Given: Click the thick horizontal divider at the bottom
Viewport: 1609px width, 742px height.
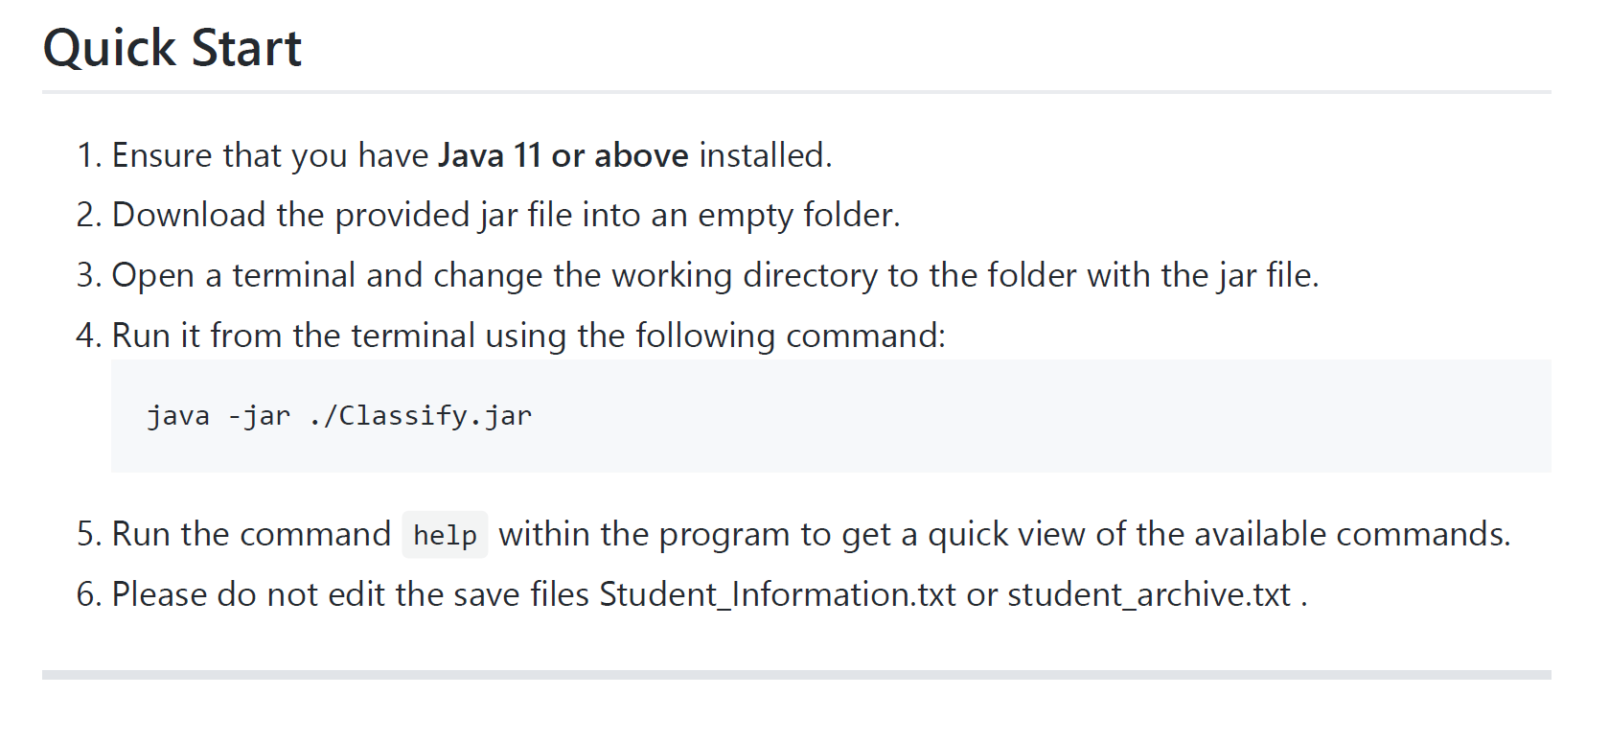Looking at the screenshot, I should [795, 675].
